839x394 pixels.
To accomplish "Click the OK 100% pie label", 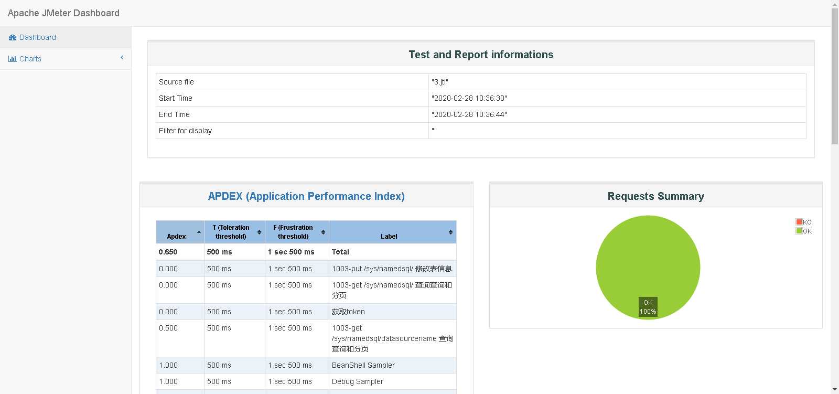I will coord(648,307).
